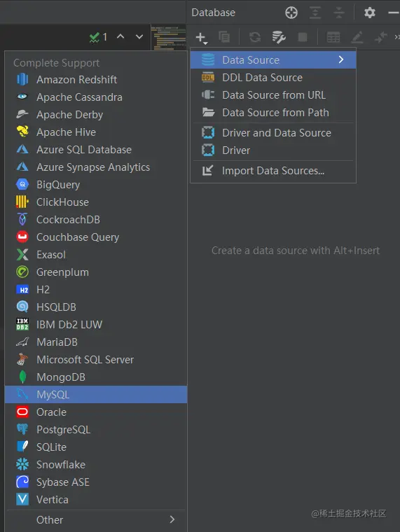Click the Collapse All icon in Database header

point(339,13)
